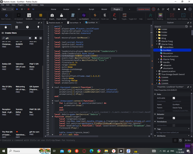Viewport: 193px width, 154px height.
Task: Open the Lux Assistant plugin
Action: (84, 17)
